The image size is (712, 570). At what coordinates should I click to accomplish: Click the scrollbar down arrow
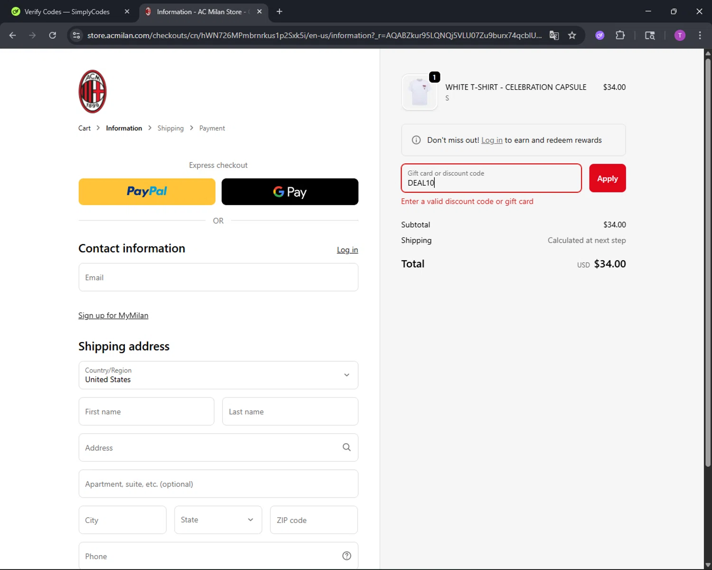(708, 565)
